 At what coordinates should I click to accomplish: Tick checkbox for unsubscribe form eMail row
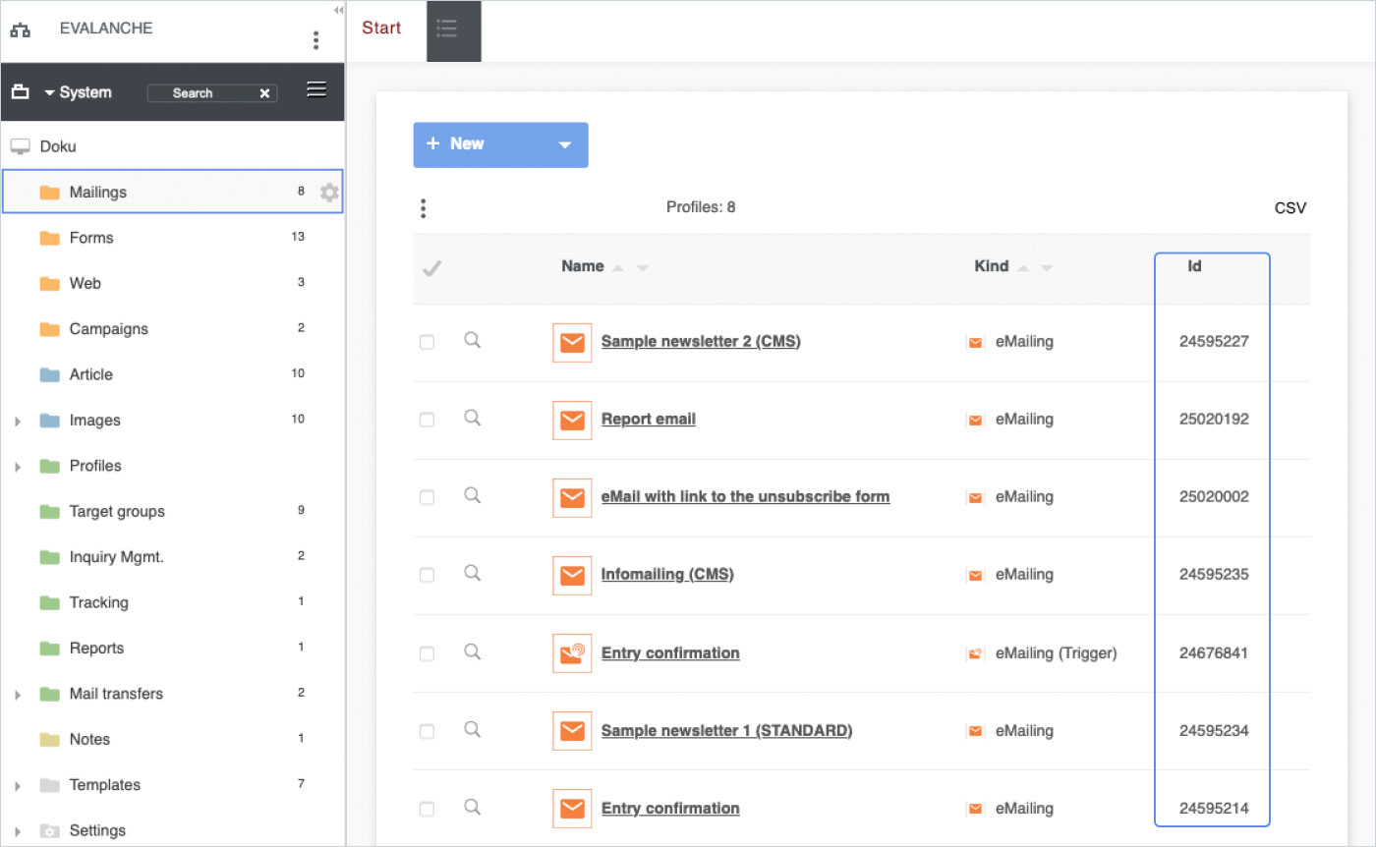click(427, 497)
